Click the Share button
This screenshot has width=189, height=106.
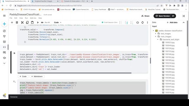(145, 16)
